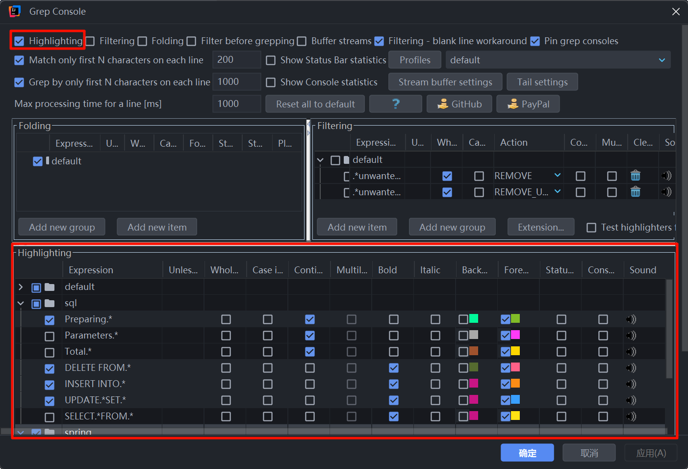The height and width of the screenshot is (469, 688).
Task: Delete the first REMOVE filter using trash icon
Action: (x=635, y=175)
